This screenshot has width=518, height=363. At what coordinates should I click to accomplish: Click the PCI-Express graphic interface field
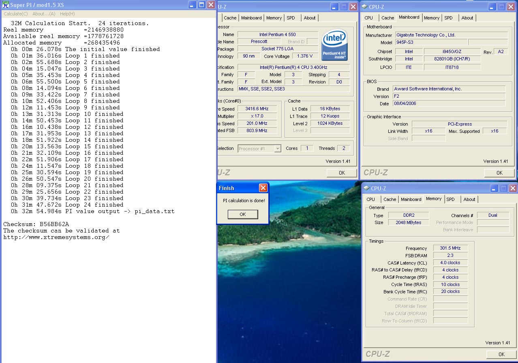459,124
